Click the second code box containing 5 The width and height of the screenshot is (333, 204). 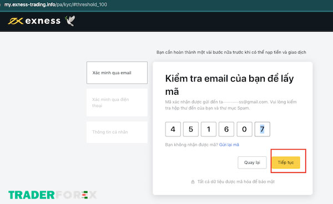coord(191,129)
